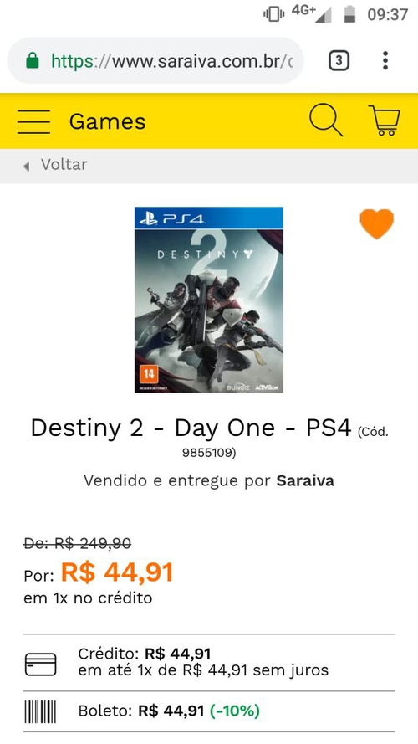
Task: Focus the saraiva.com.br address bar
Action: [x=155, y=61]
